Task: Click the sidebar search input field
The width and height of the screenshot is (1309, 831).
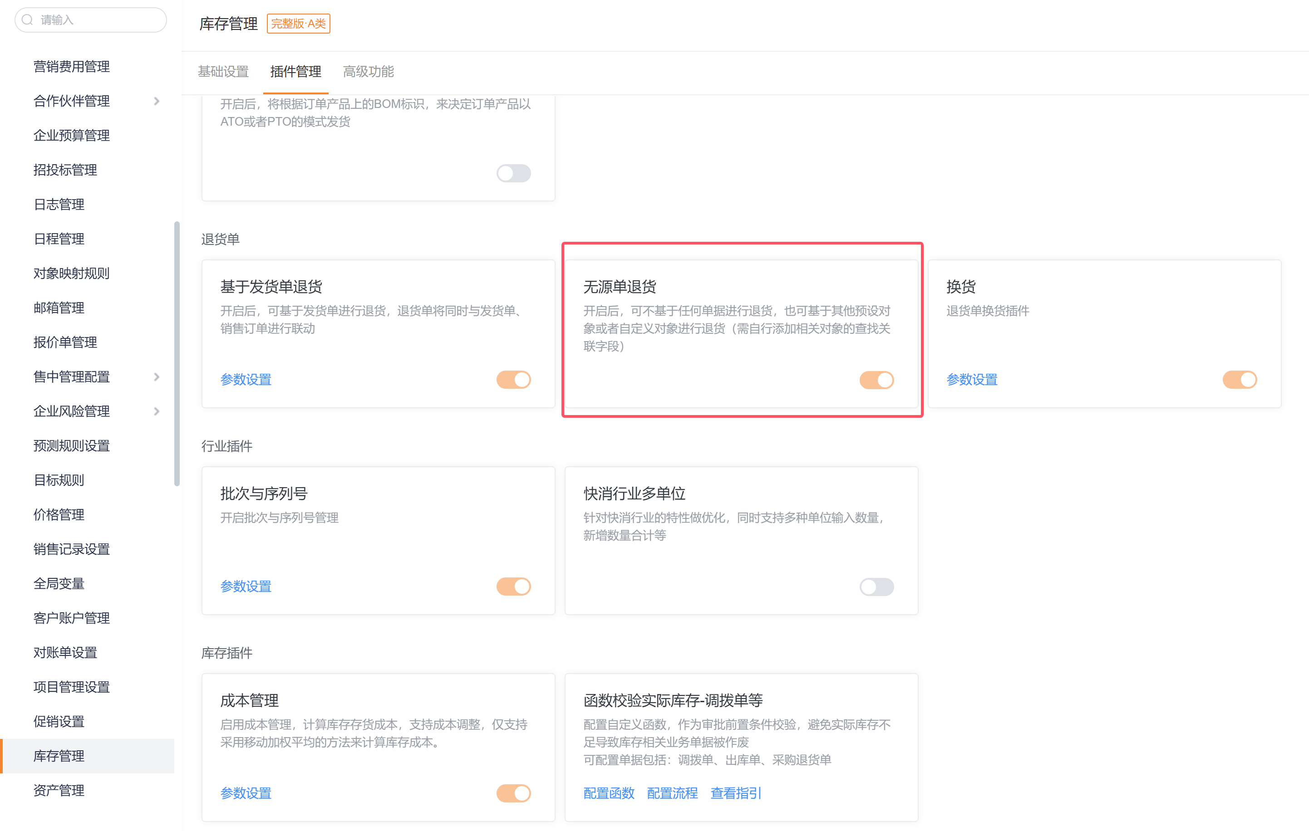Action: tap(98, 20)
